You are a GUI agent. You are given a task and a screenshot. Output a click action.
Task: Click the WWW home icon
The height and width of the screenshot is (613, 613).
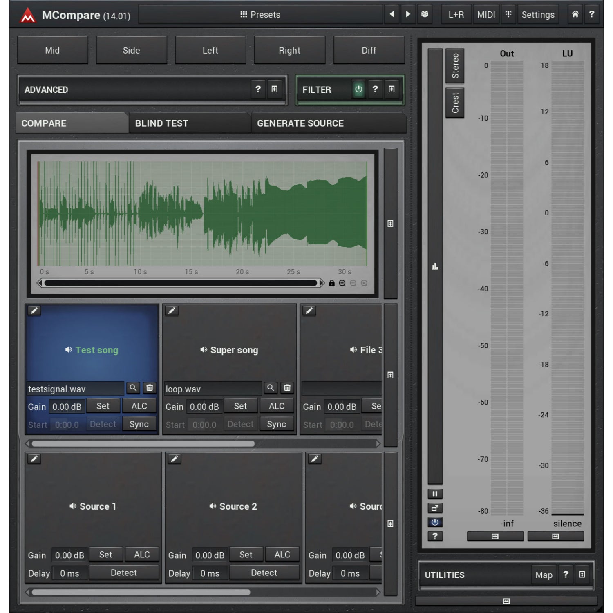(575, 14)
